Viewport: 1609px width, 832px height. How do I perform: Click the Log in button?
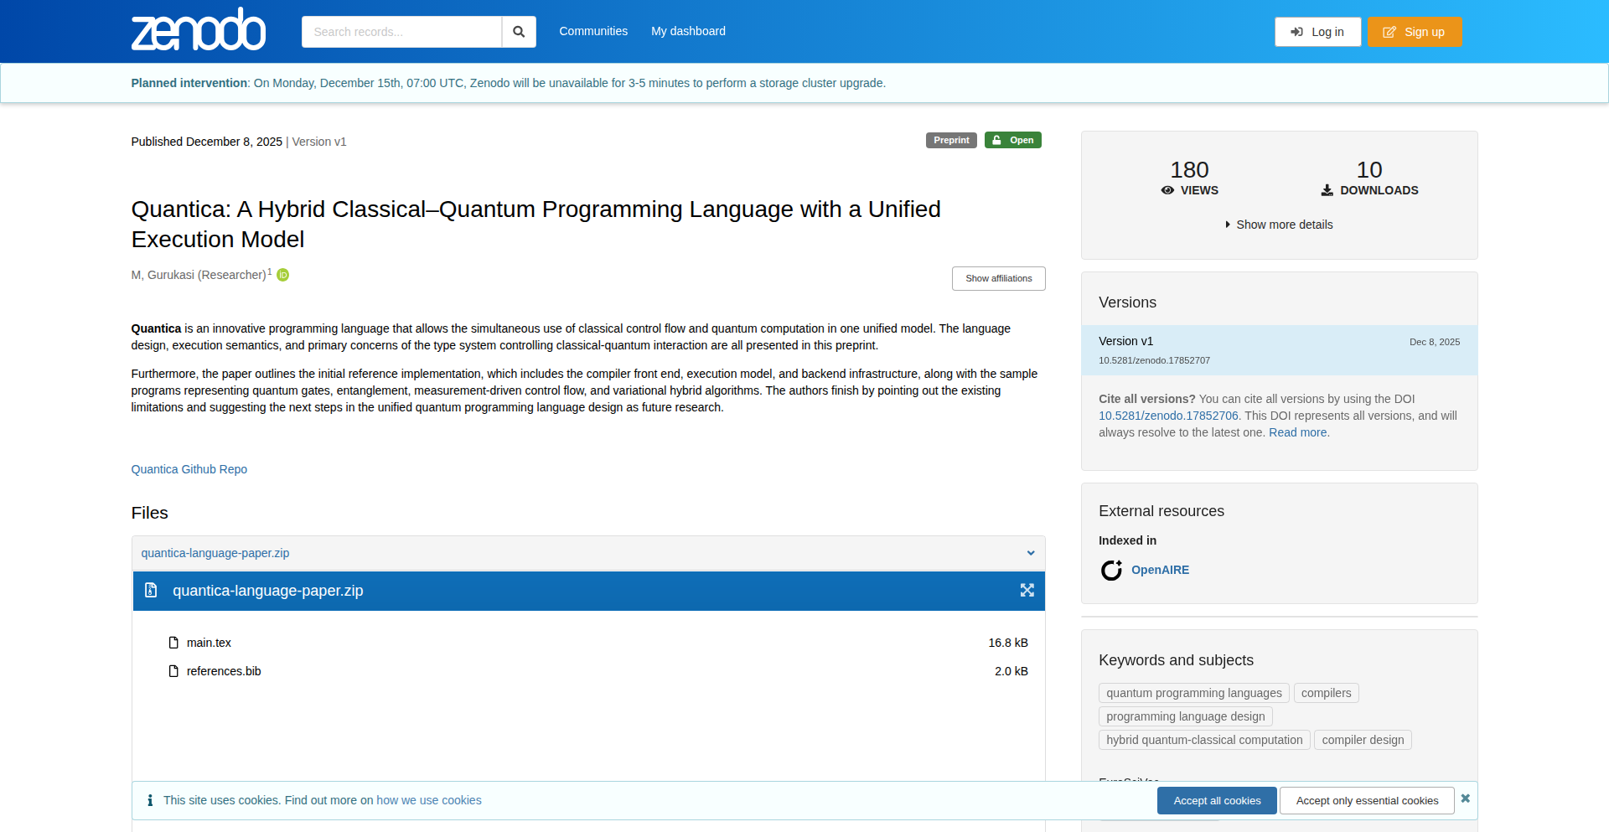click(1317, 32)
